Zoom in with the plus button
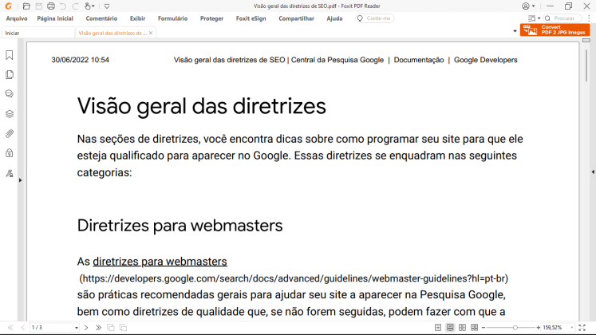 [539, 327]
